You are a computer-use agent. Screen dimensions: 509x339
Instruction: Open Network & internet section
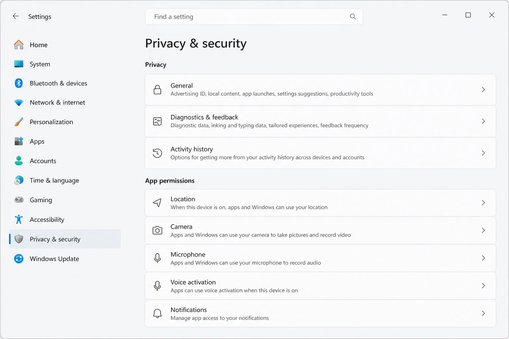(65, 103)
